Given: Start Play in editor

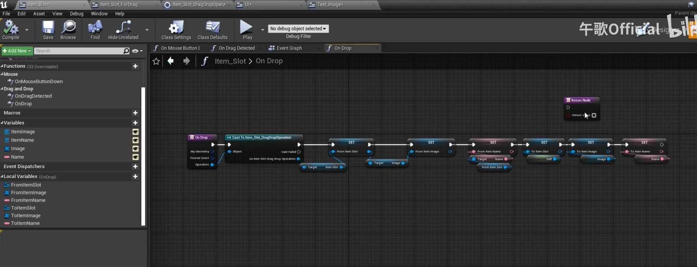Looking at the screenshot, I should tap(247, 30).
